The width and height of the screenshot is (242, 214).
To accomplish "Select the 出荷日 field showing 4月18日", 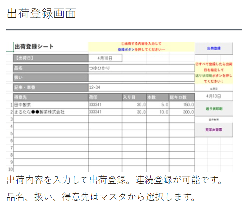I will pos(105,58).
